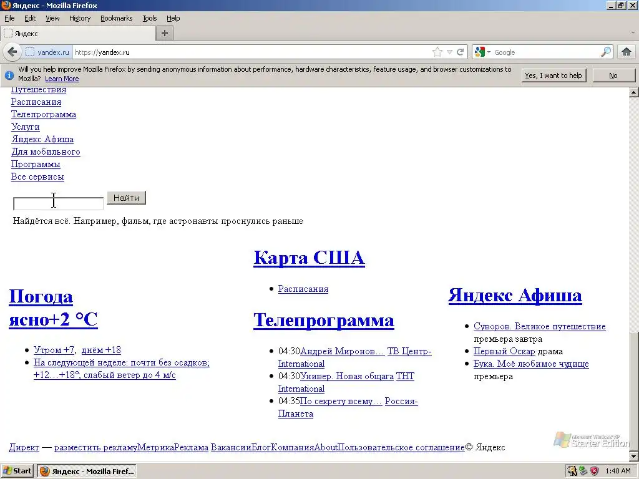Screen dimensions: 639x479
Task: Open the history dropdown arrow in address bar
Action: 449,52
